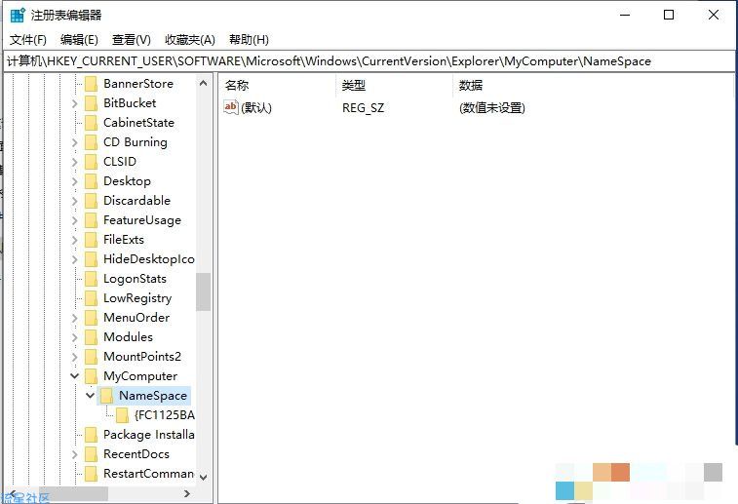This screenshot has height=504, width=738.
Task: Expand the MountPoints2 key
Action: [x=75, y=357]
